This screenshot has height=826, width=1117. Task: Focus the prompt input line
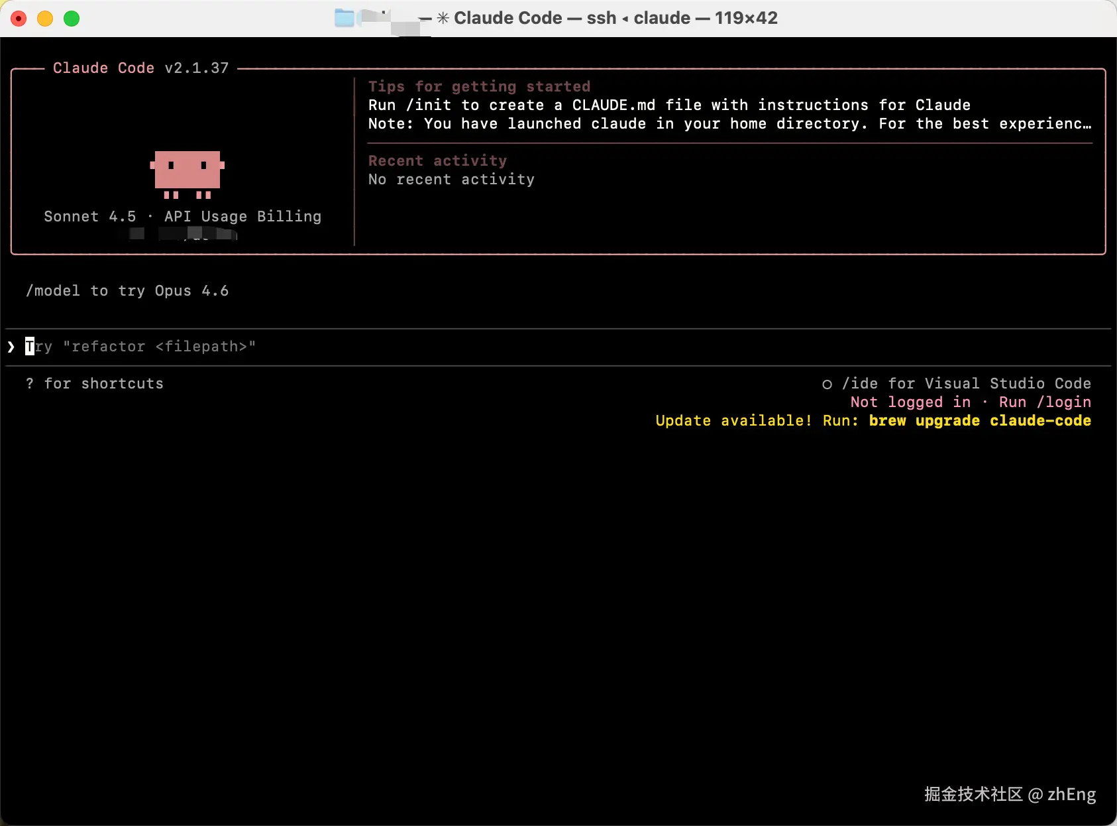tap(558, 347)
